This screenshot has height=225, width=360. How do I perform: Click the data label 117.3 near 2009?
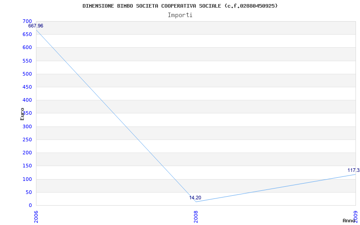tap(354, 171)
